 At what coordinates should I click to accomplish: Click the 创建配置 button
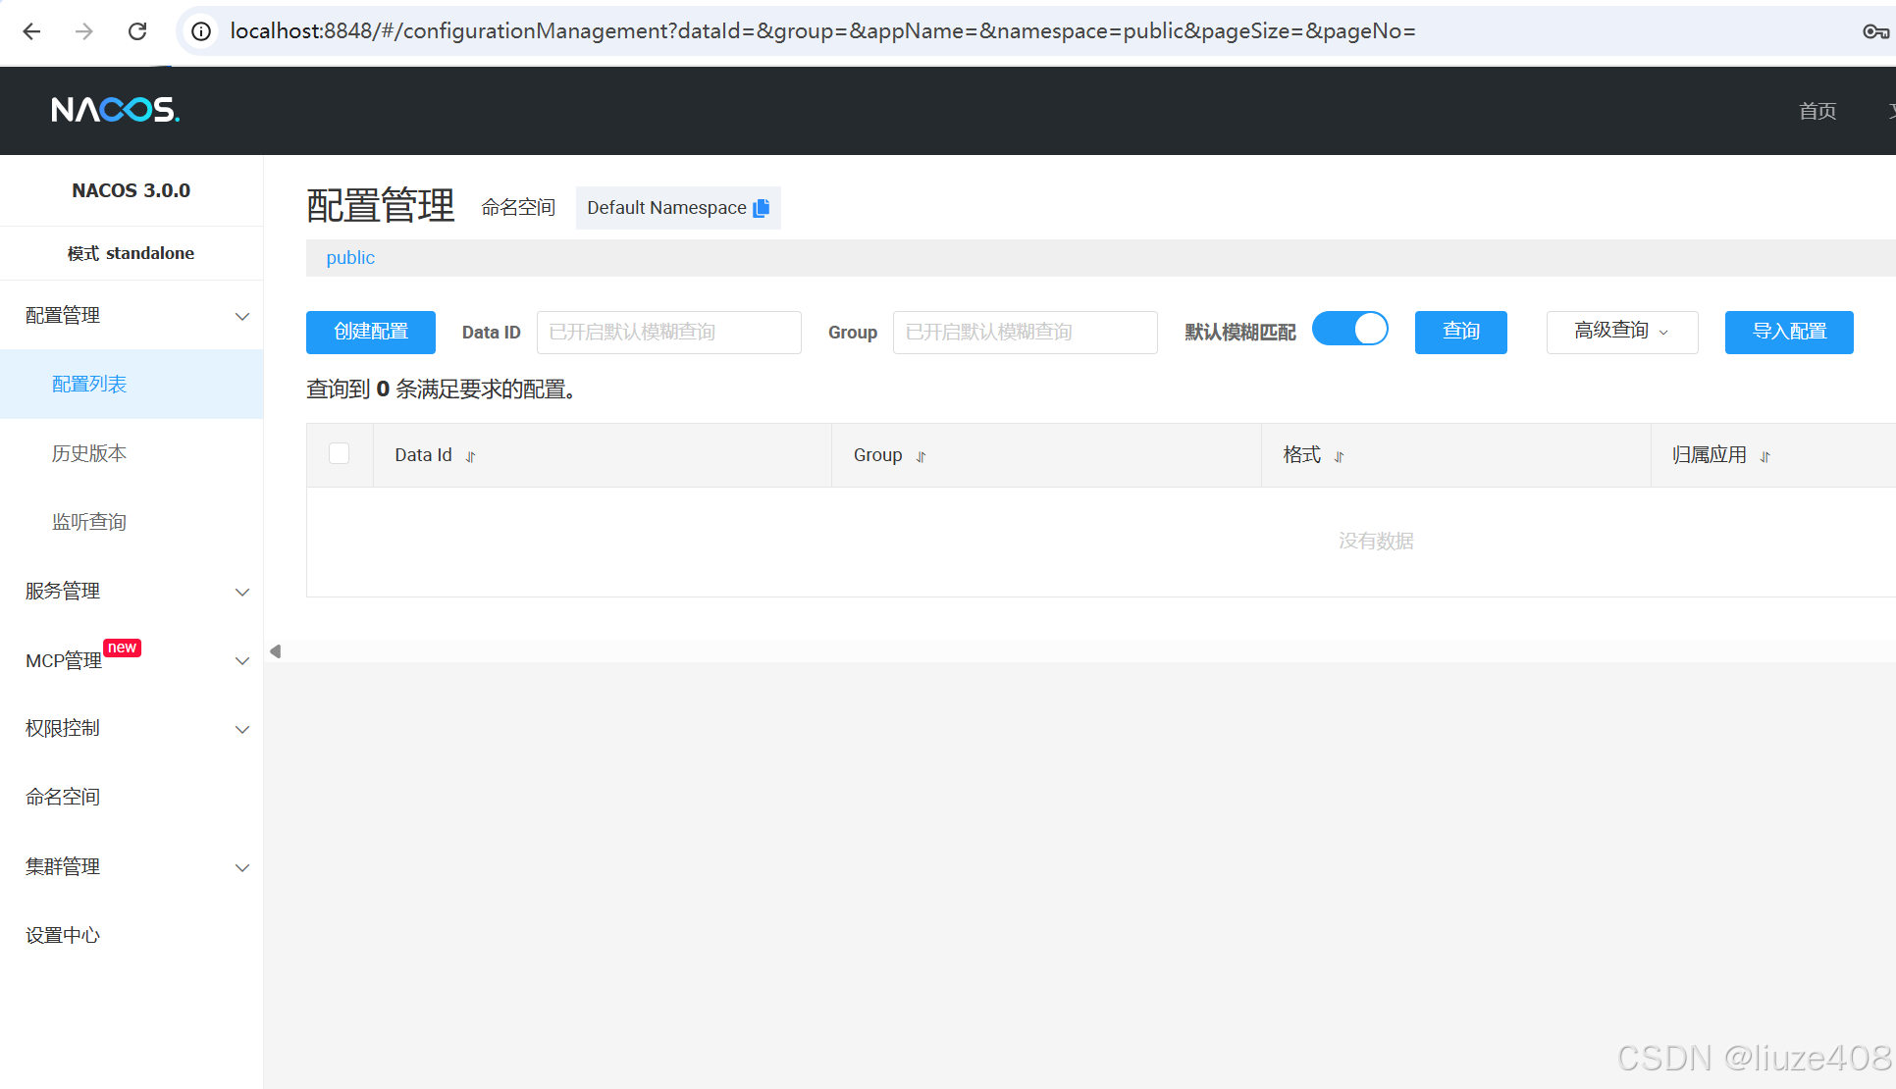(371, 332)
